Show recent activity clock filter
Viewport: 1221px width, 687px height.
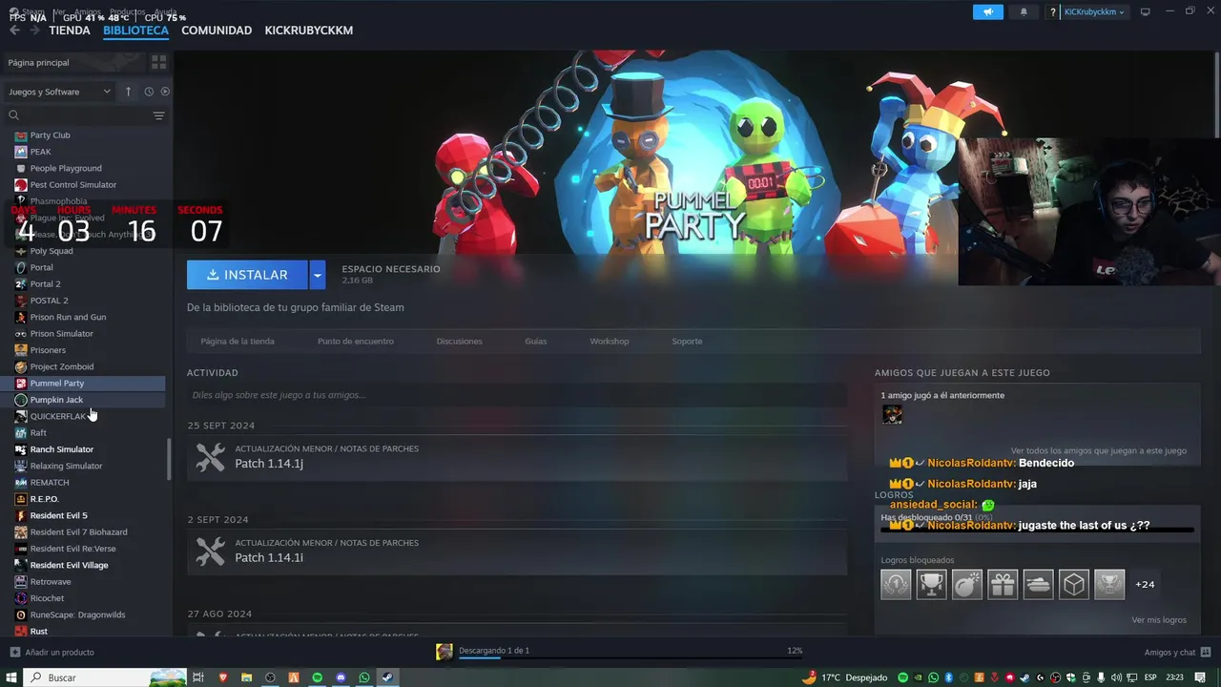click(x=149, y=92)
